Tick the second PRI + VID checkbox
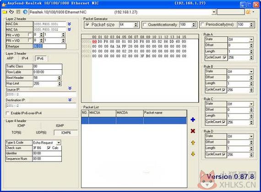The width and height of the screenshot is (261, 192). pos(30,40)
